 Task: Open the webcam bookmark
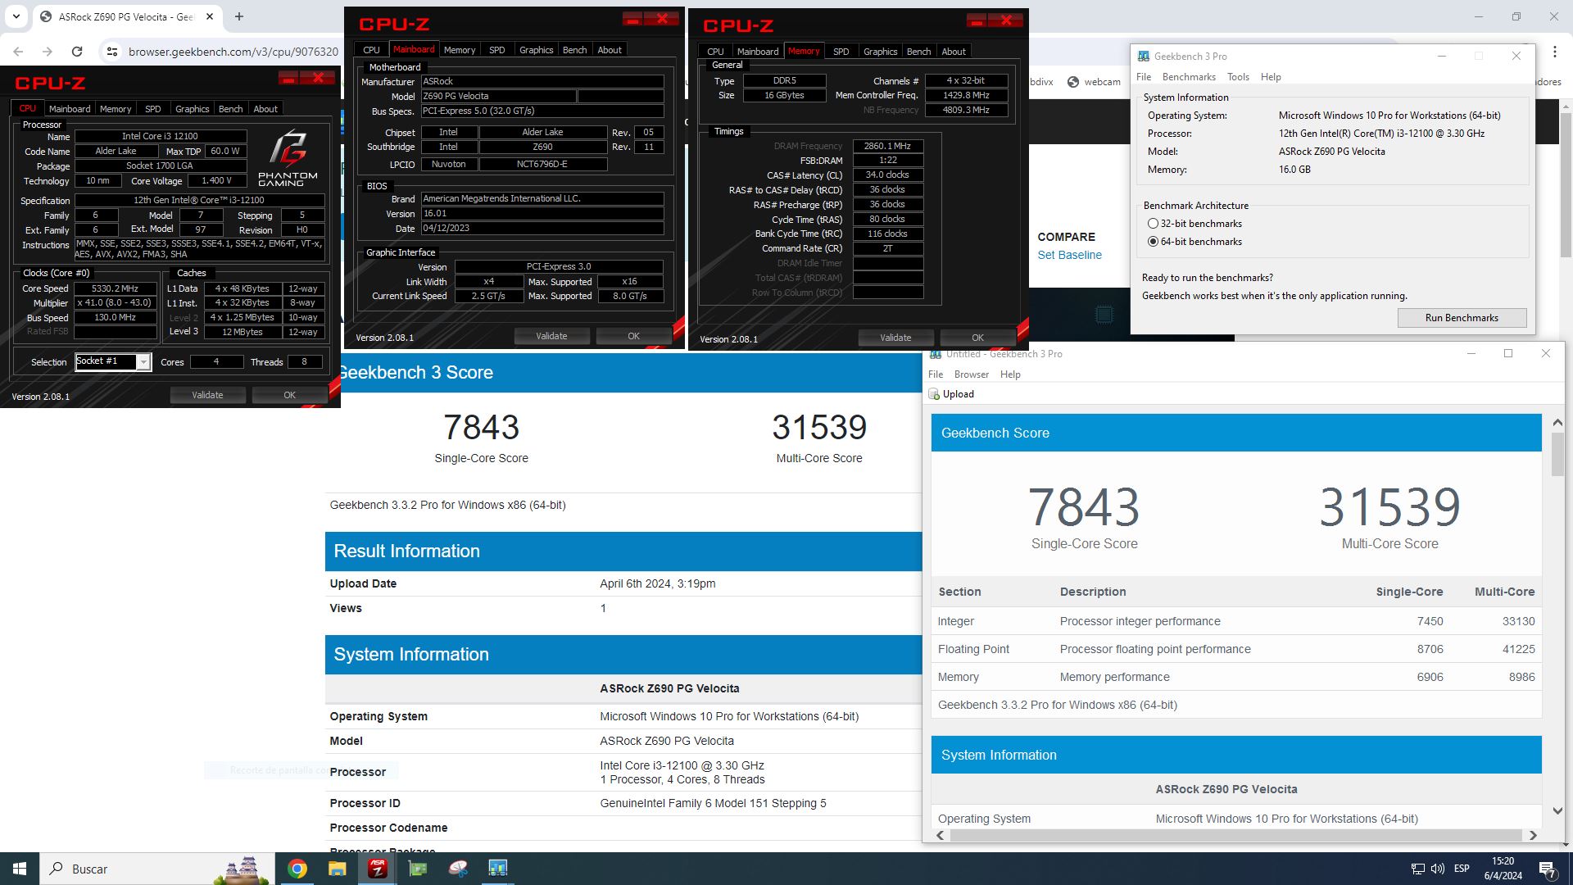coord(1094,82)
